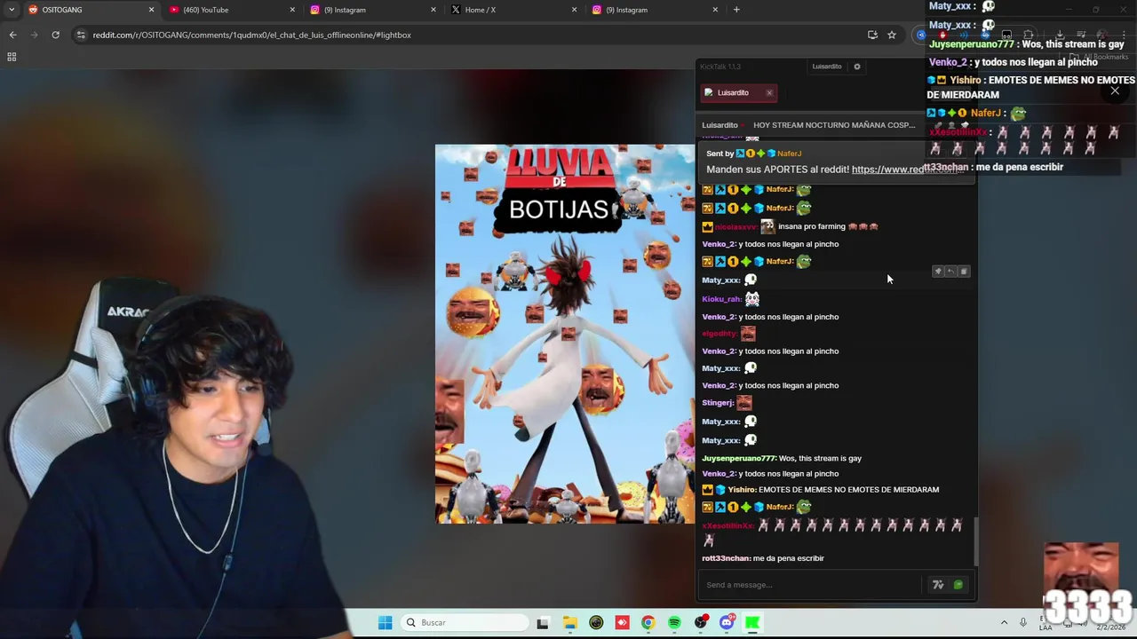Go back in browser history
This screenshot has height=639, width=1137.
[x=12, y=35]
